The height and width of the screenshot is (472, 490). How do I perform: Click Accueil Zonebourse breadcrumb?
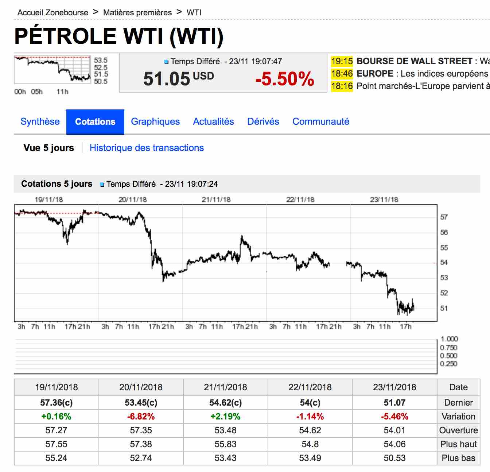(x=53, y=12)
